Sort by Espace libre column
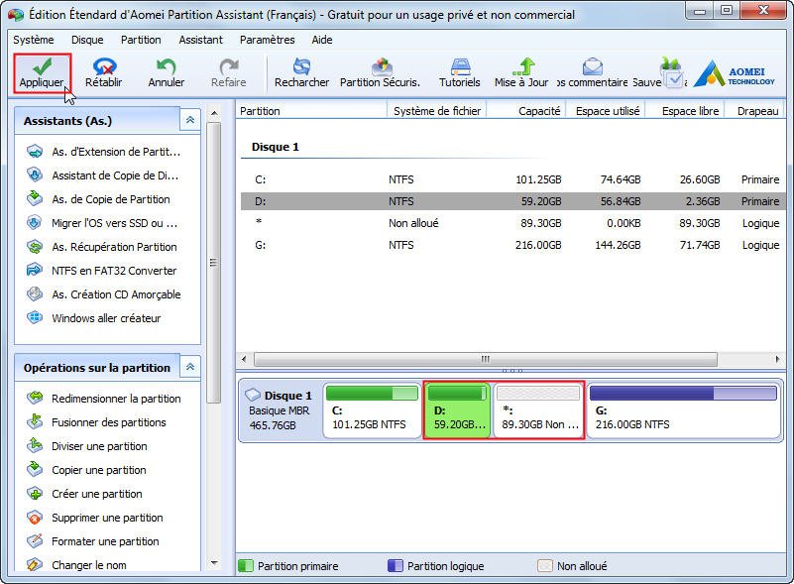The height and width of the screenshot is (584, 794). click(x=685, y=111)
